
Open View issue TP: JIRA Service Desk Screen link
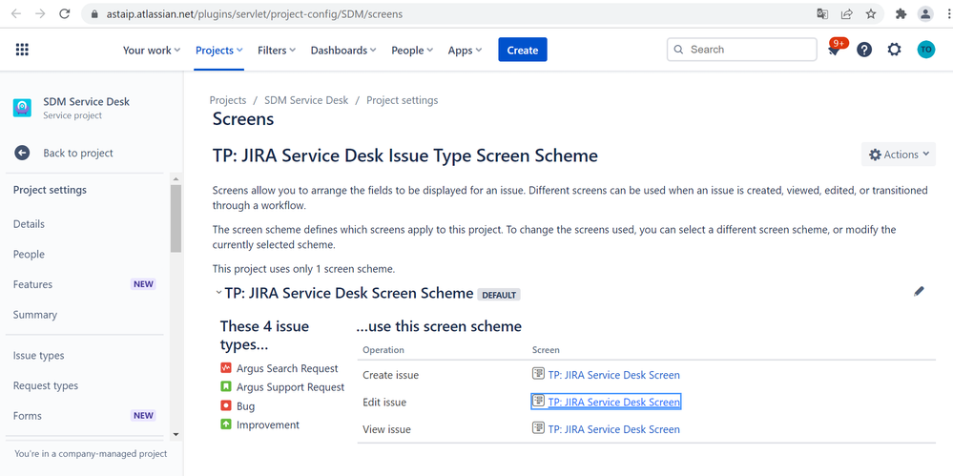point(613,429)
